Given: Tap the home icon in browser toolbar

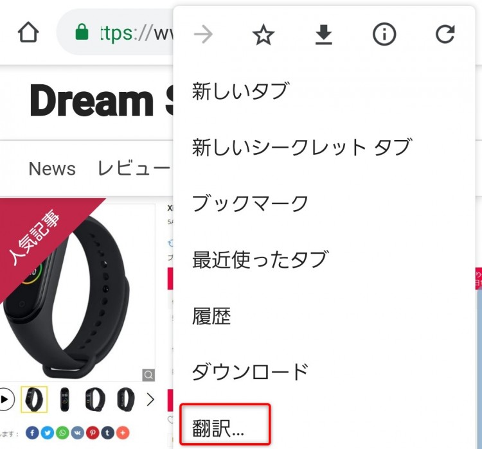Looking at the screenshot, I should [28, 32].
